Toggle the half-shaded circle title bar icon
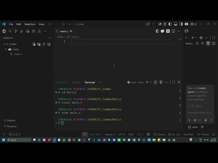Screen dimensions: 218x163 [160, 24]
